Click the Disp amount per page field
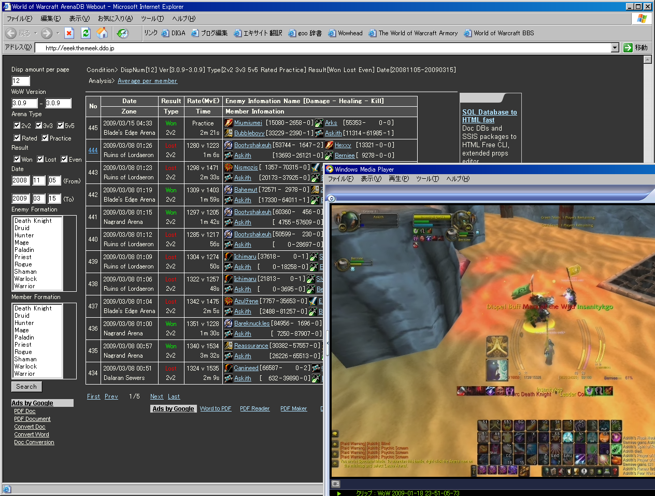 point(21,81)
